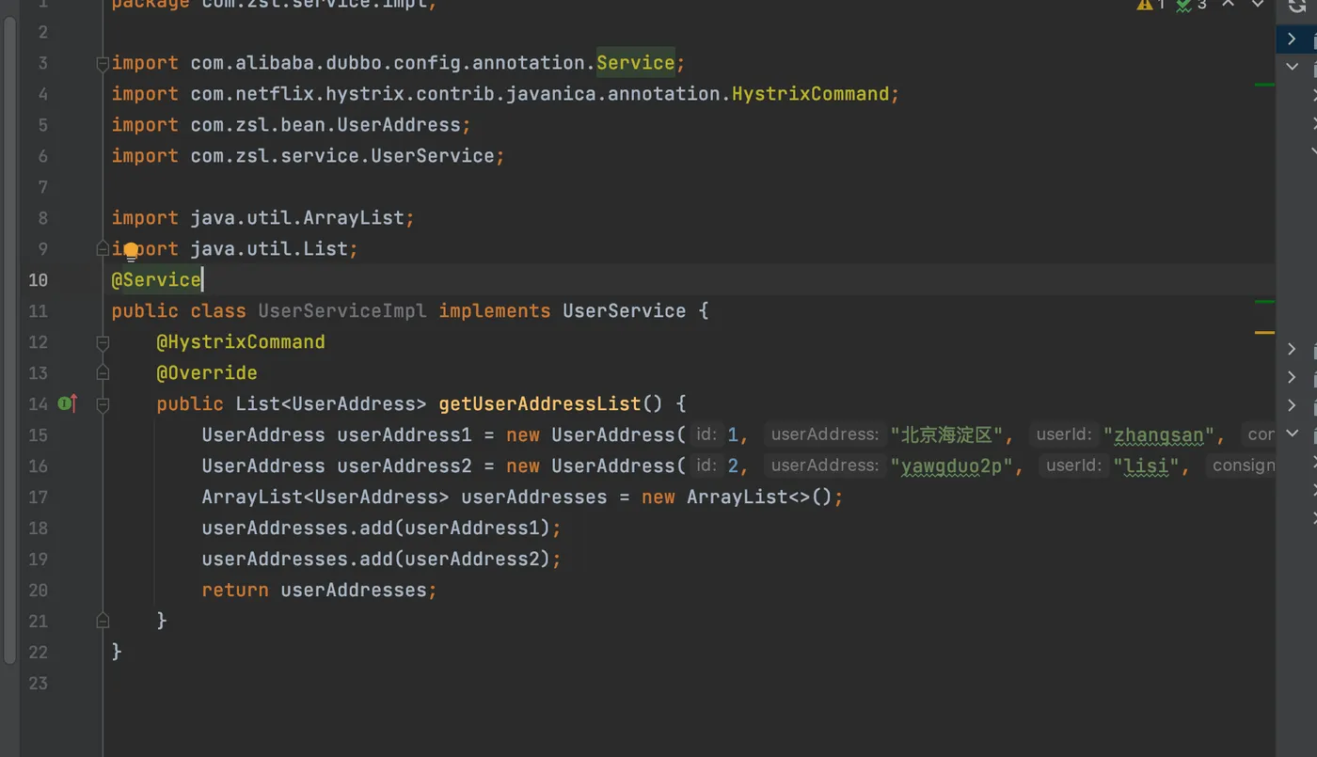Click "java.util.ArrayList" in the line 8 import

[297, 218]
